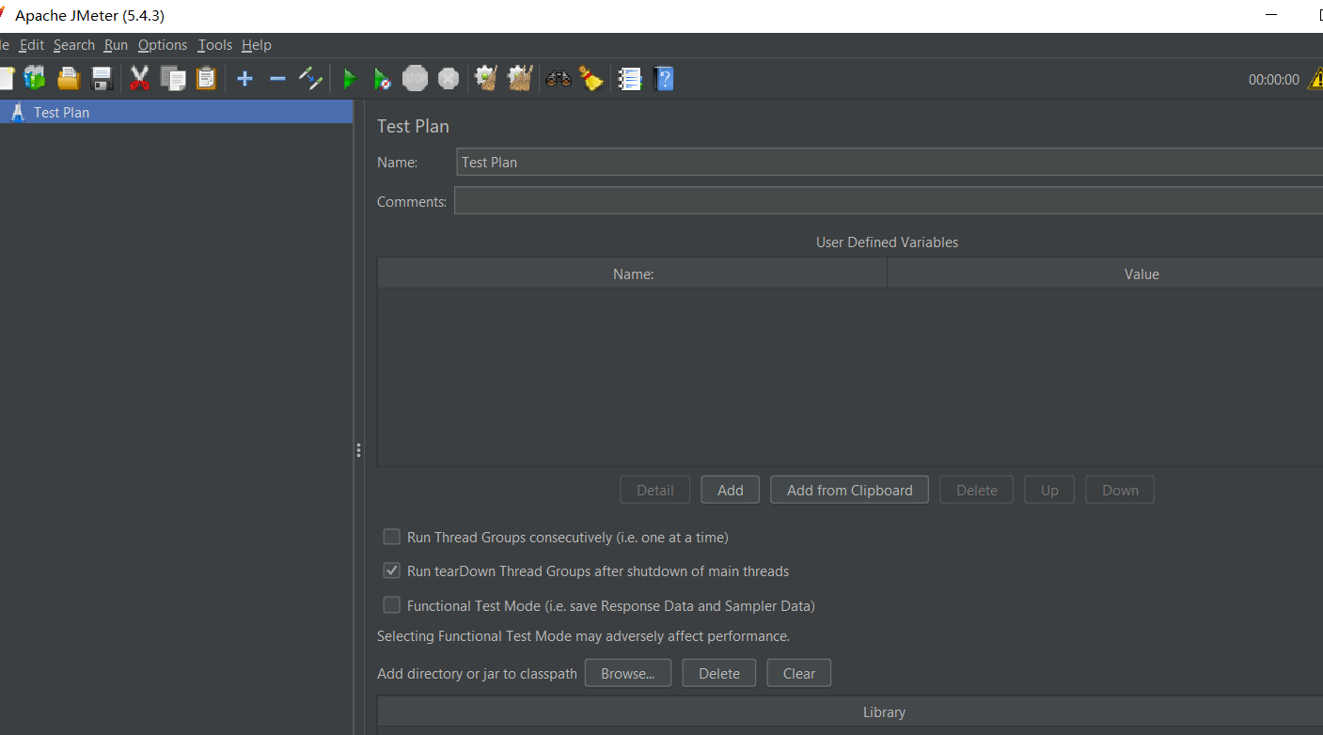Click the 00:00:00 elapsed time display
Screen dimensions: 1323x735
pos(1274,80)
